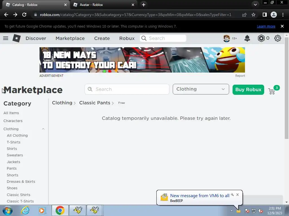Reload the current page
Image resolution: width=289 pixels, height=216 pixels.
[24, 15]
